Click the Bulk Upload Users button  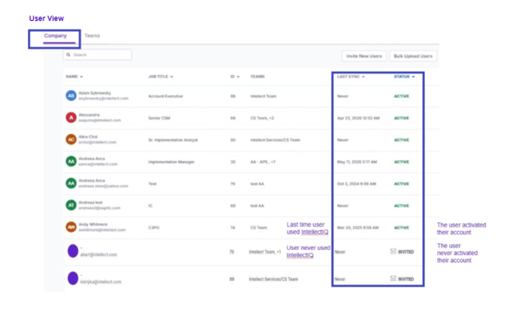(x=413, y=56)
